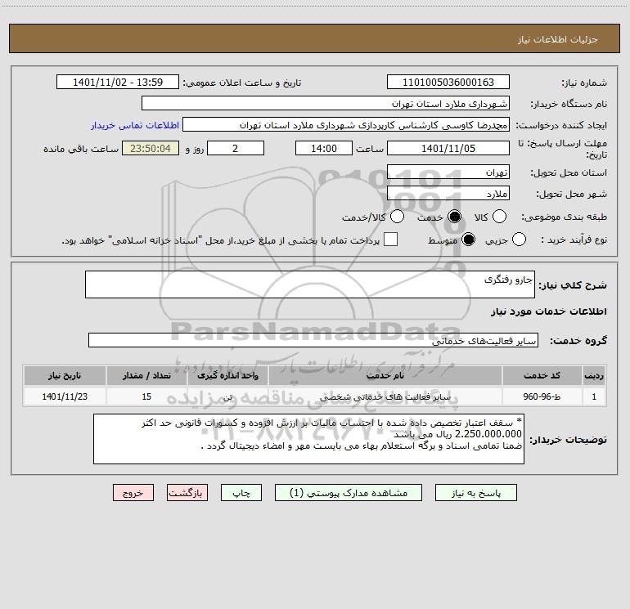Click the توضیحات خریدار label
630x609 pixels.
pyautogui.click(x=568, y=440)
